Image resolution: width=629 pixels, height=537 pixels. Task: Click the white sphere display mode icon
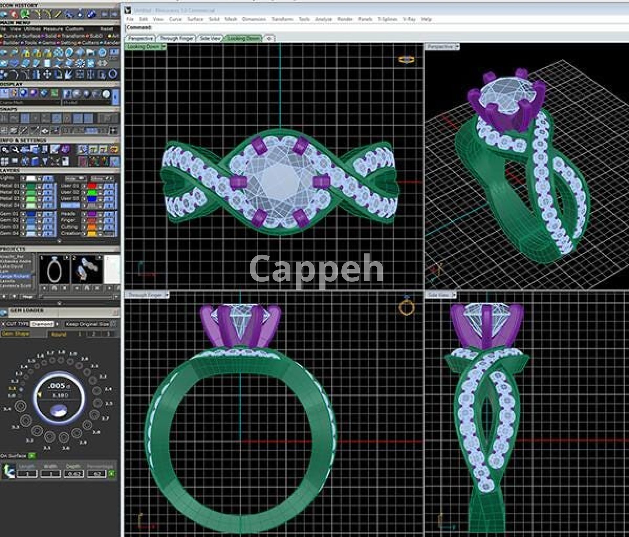tap(106, 94)
